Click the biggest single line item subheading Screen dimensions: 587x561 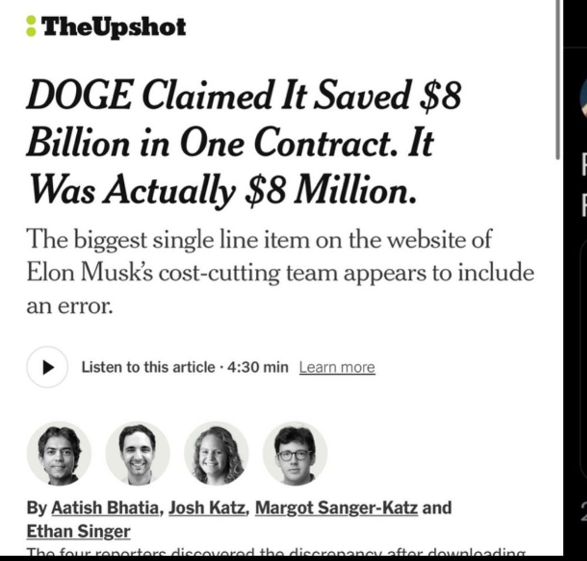pos(280,272)
